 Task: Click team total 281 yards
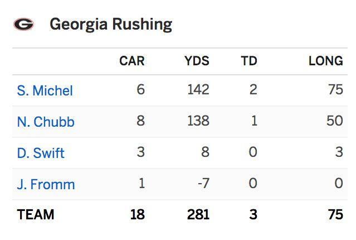tap(198, 215)
